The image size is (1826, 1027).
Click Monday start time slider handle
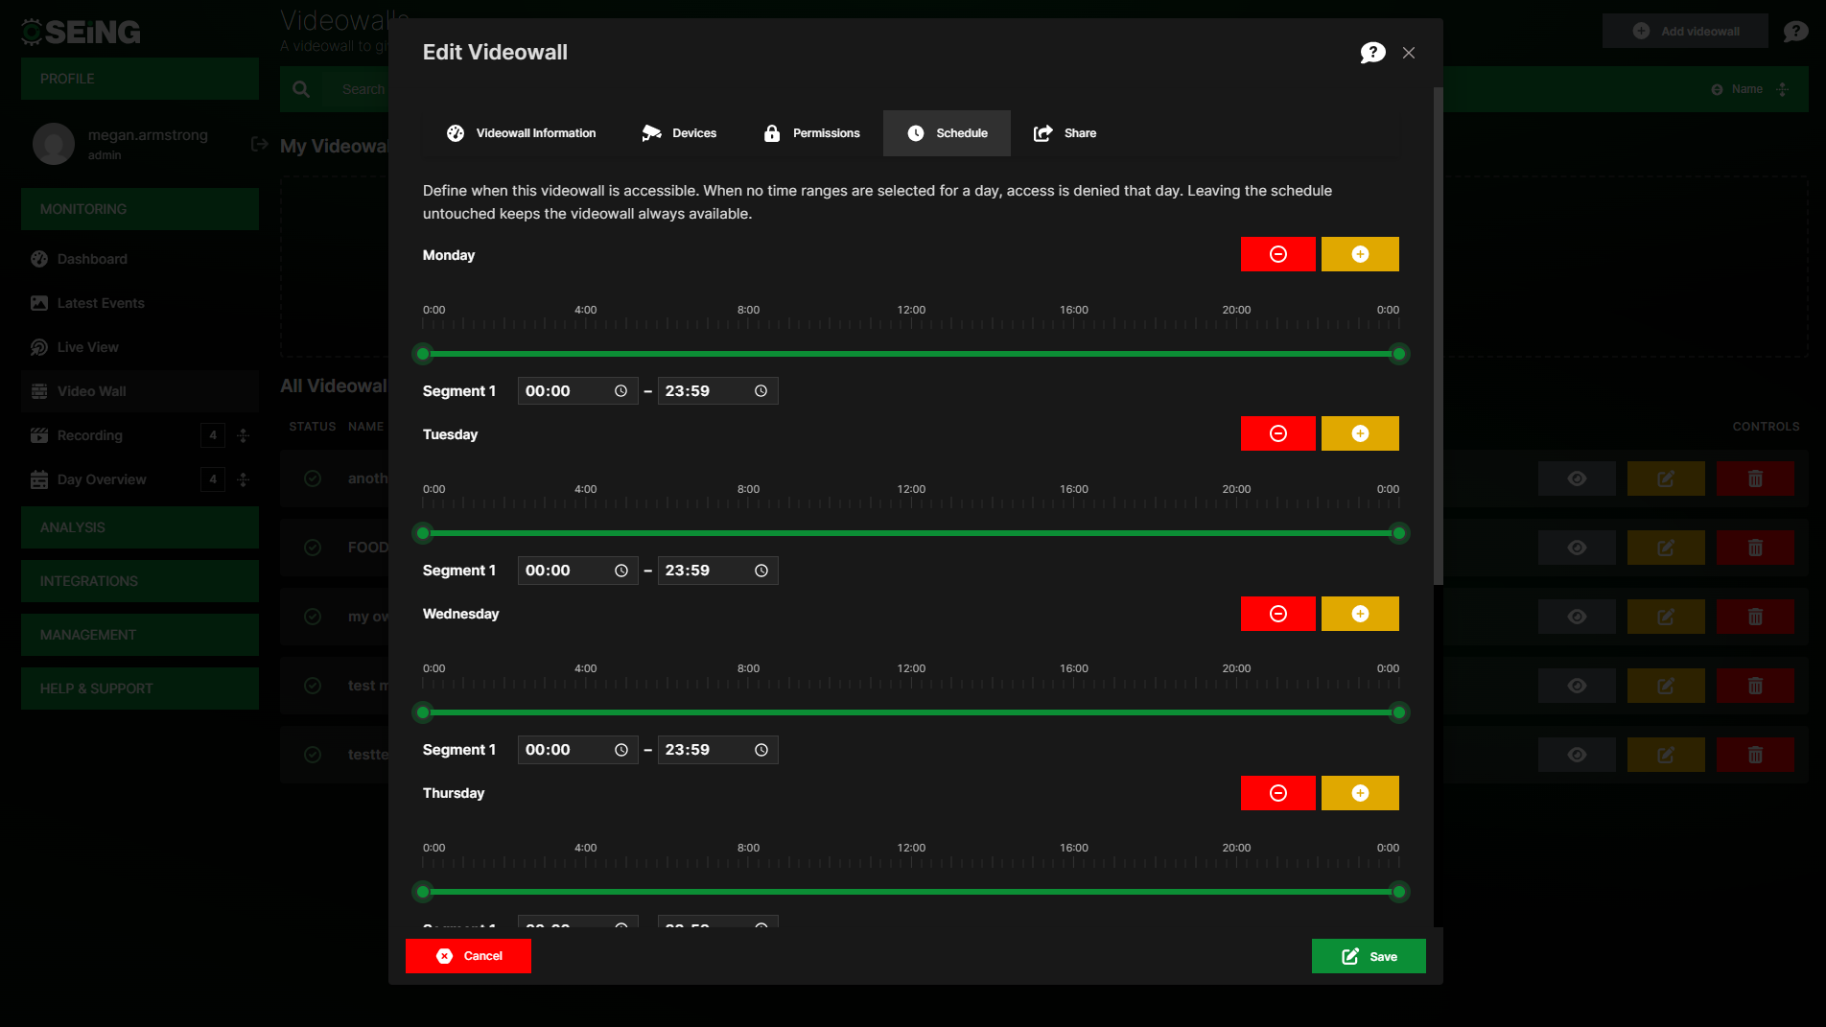coord(423,354)
